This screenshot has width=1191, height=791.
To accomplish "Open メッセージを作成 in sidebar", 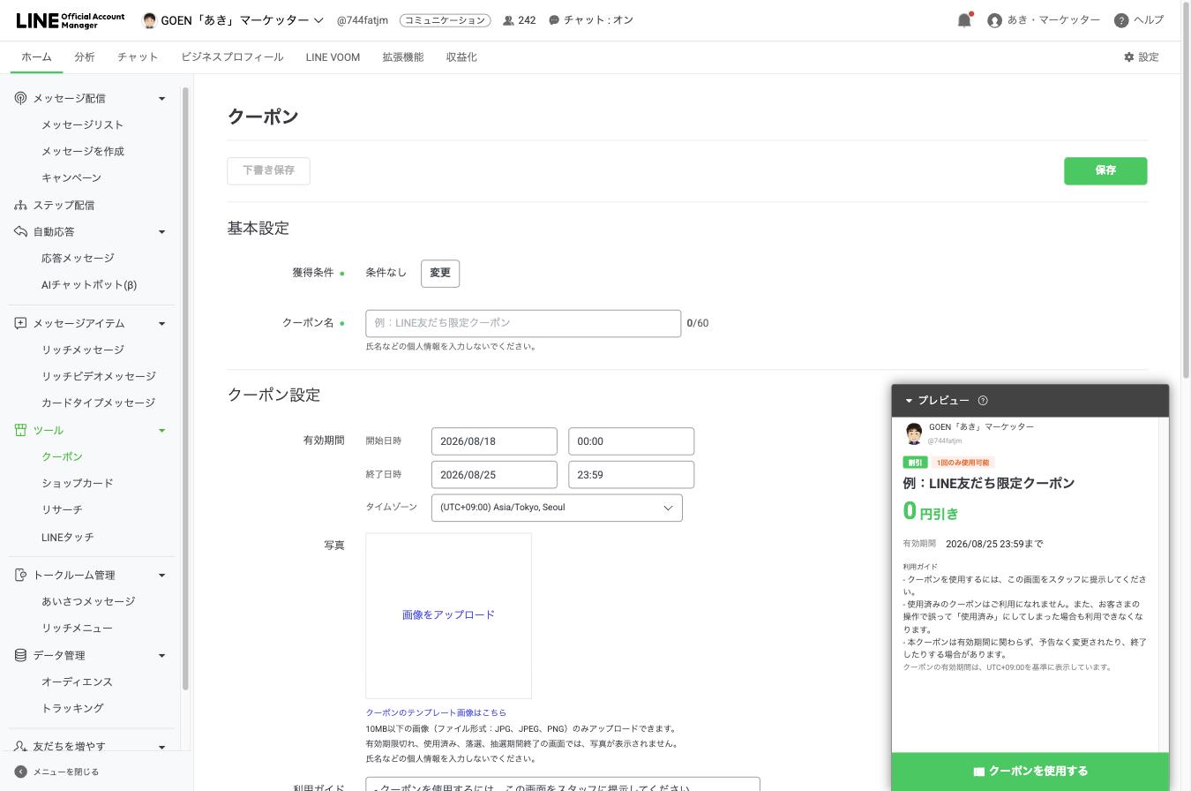I will pyautogui.click(x=83, y=152).
